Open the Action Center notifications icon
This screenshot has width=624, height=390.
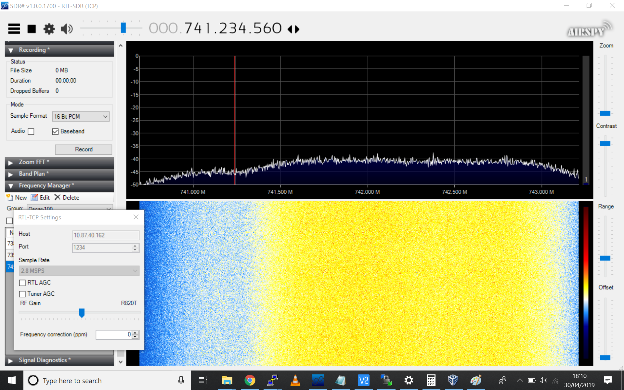608,380
